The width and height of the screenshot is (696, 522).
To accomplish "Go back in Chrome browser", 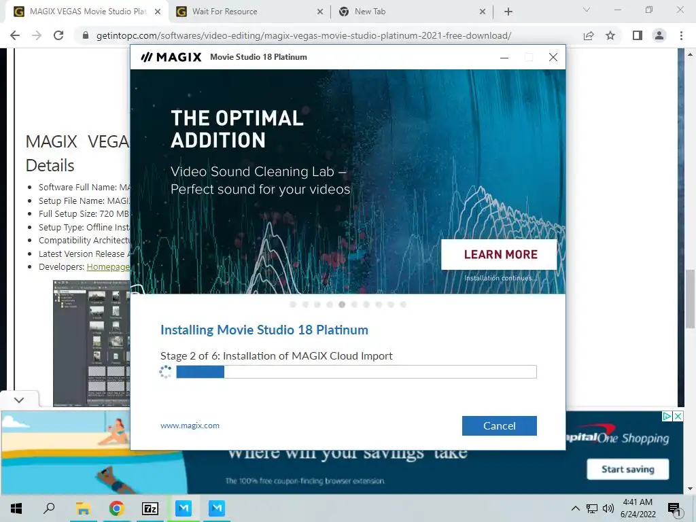I will click(x=15, y=35).
